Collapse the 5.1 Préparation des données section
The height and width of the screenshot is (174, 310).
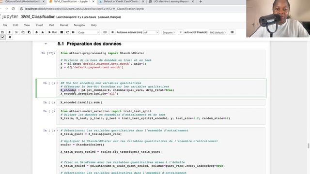[x=46, y=43]
